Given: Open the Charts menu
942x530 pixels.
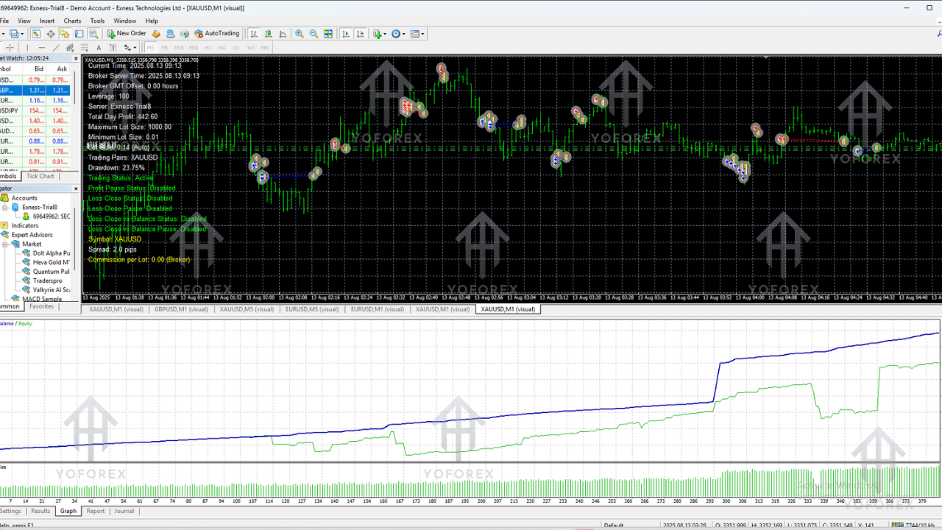Looking at the screenshot, I should (72, 21).
